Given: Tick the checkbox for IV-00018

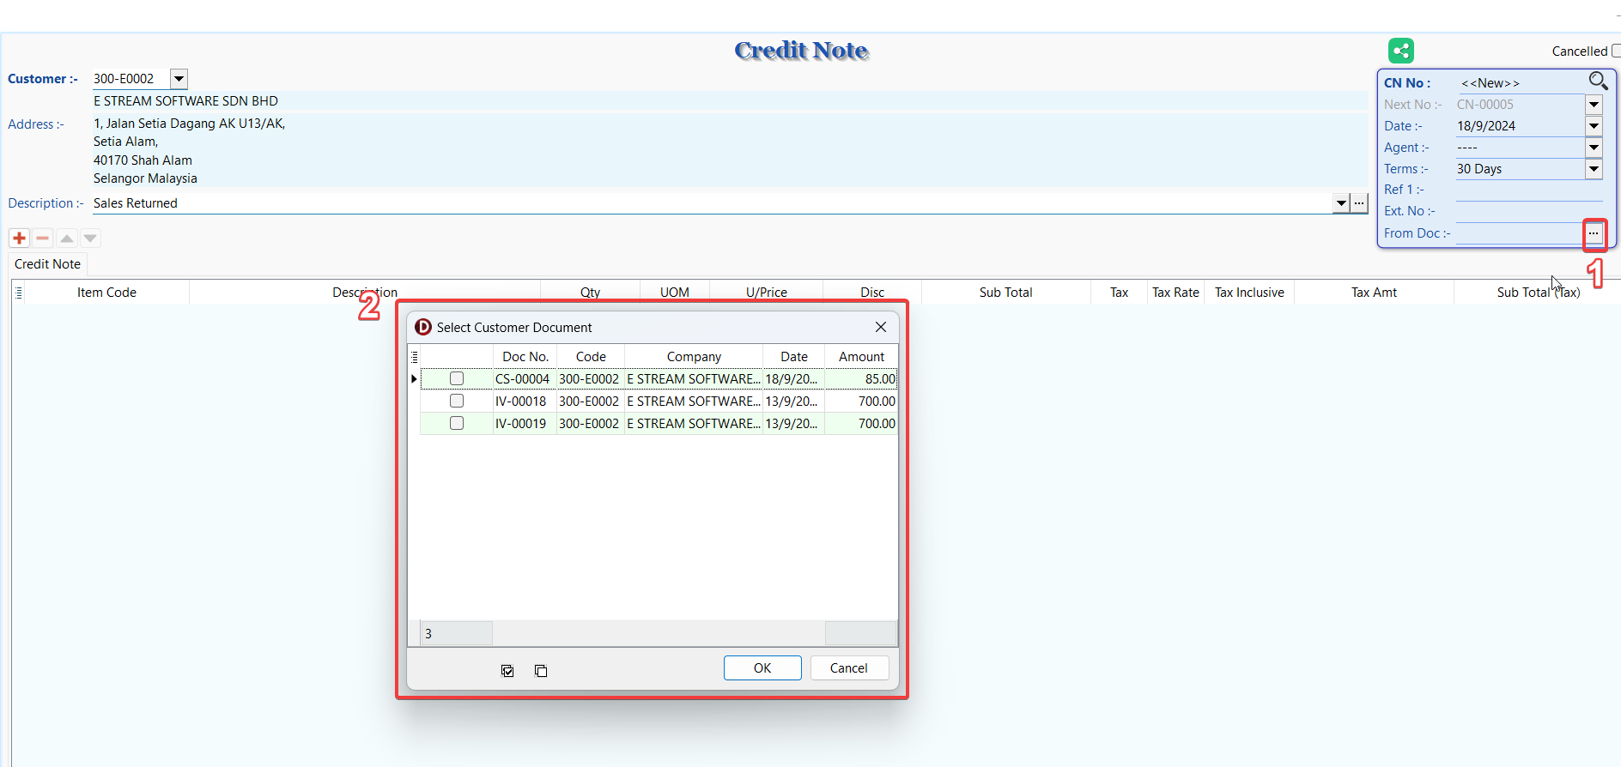Looking at the screenshot, I should (x=457, y=401).
